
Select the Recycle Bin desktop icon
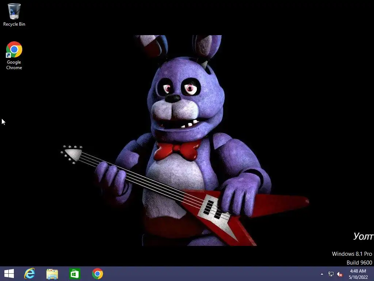pos(14,15)
